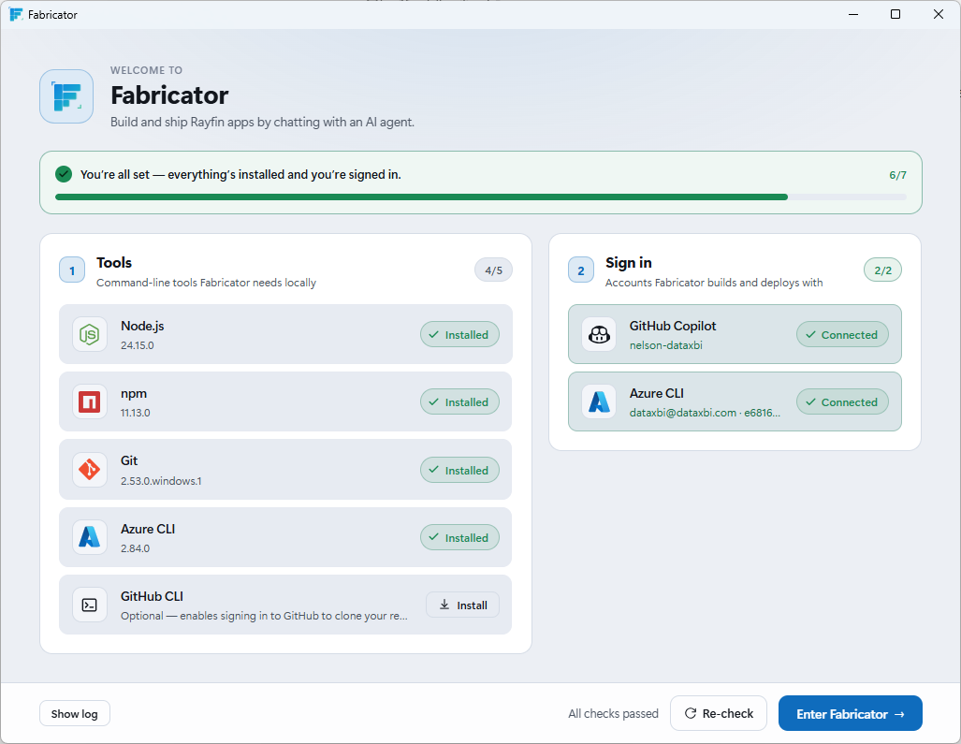Click the All checks passed status text
This screenshot has height=744, width=961.
[x=614, y=713]
